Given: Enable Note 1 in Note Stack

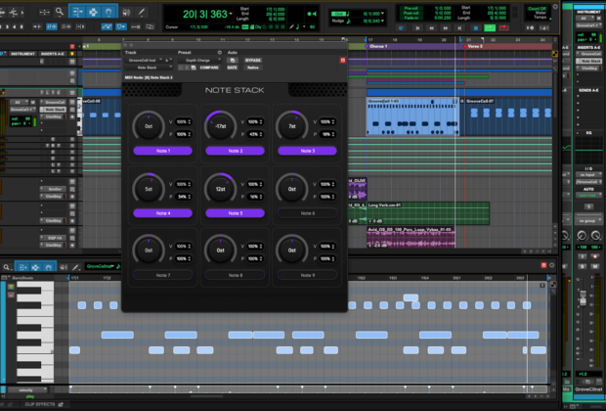Looking at the screenshot, I should tap(162, 151).
